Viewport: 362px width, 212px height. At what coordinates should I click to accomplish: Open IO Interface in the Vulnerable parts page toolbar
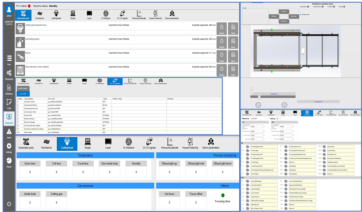[x=106, y=15]
